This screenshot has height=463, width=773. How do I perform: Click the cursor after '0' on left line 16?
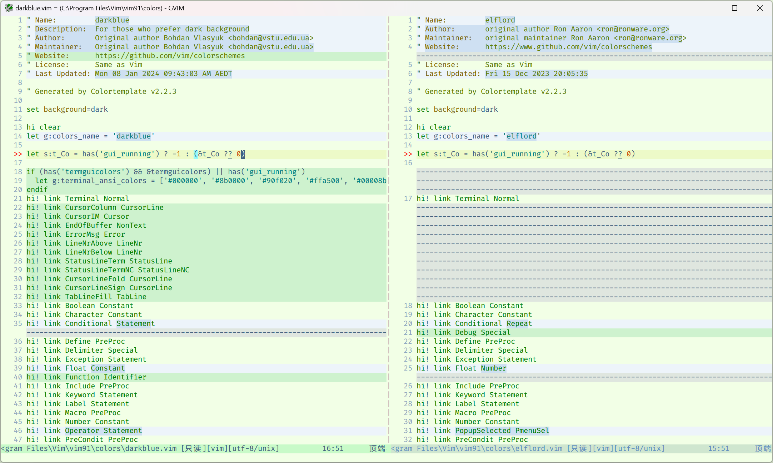pyautogui.click(x=243, y=154)
